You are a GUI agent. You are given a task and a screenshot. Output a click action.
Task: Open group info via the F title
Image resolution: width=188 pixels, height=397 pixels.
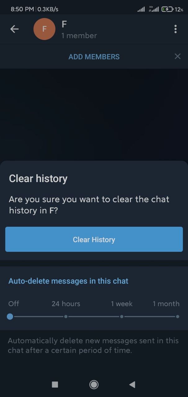[64, 24]
